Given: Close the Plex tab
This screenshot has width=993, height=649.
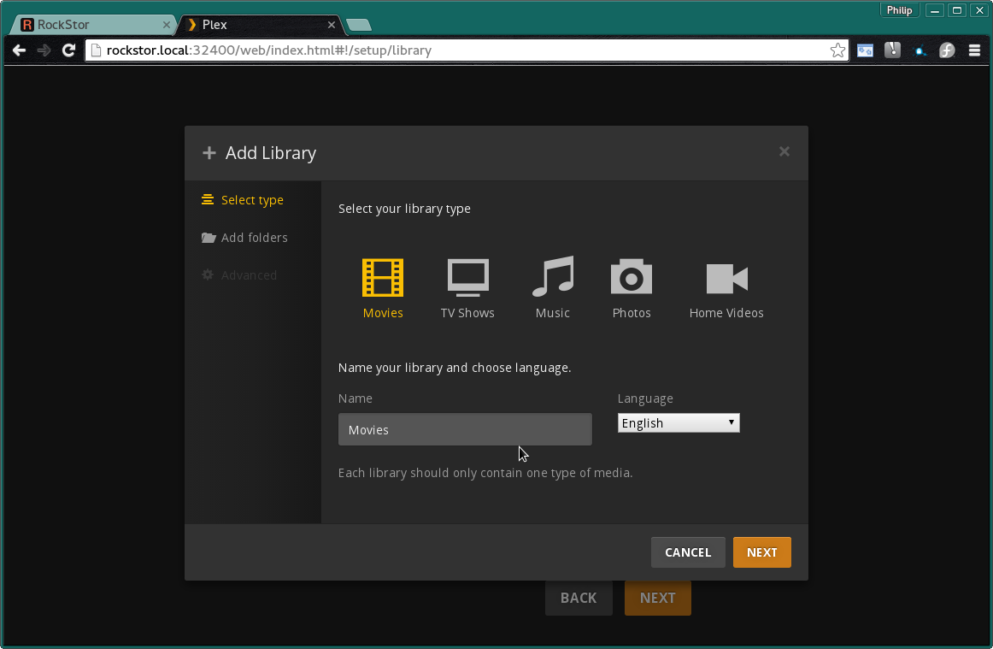Looking at the screenshot, I should (x=332, y=25).
